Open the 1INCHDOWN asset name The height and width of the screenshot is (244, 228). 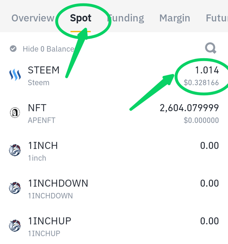click(x=58, y=183)
